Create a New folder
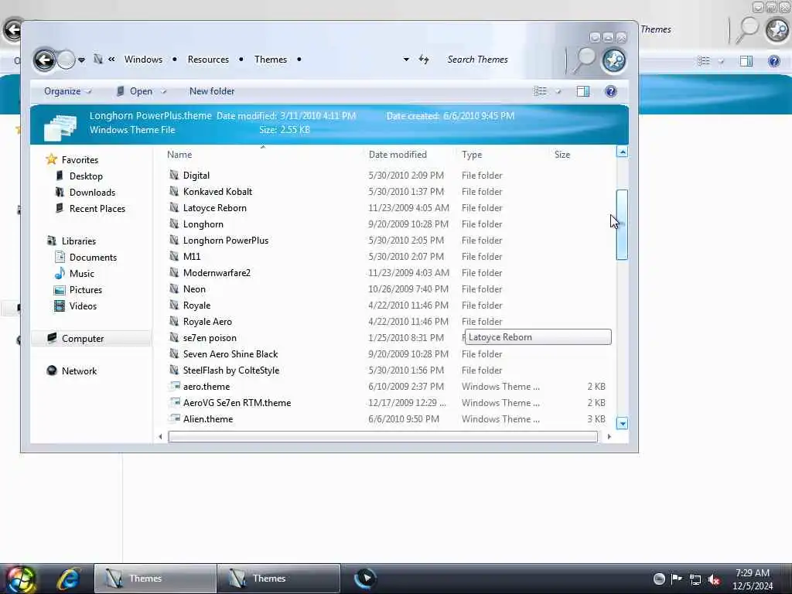 click(212, 91)
